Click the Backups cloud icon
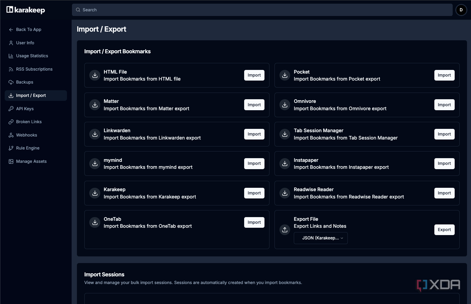Screen dimensions: 471x304 (x=11, y=82)
